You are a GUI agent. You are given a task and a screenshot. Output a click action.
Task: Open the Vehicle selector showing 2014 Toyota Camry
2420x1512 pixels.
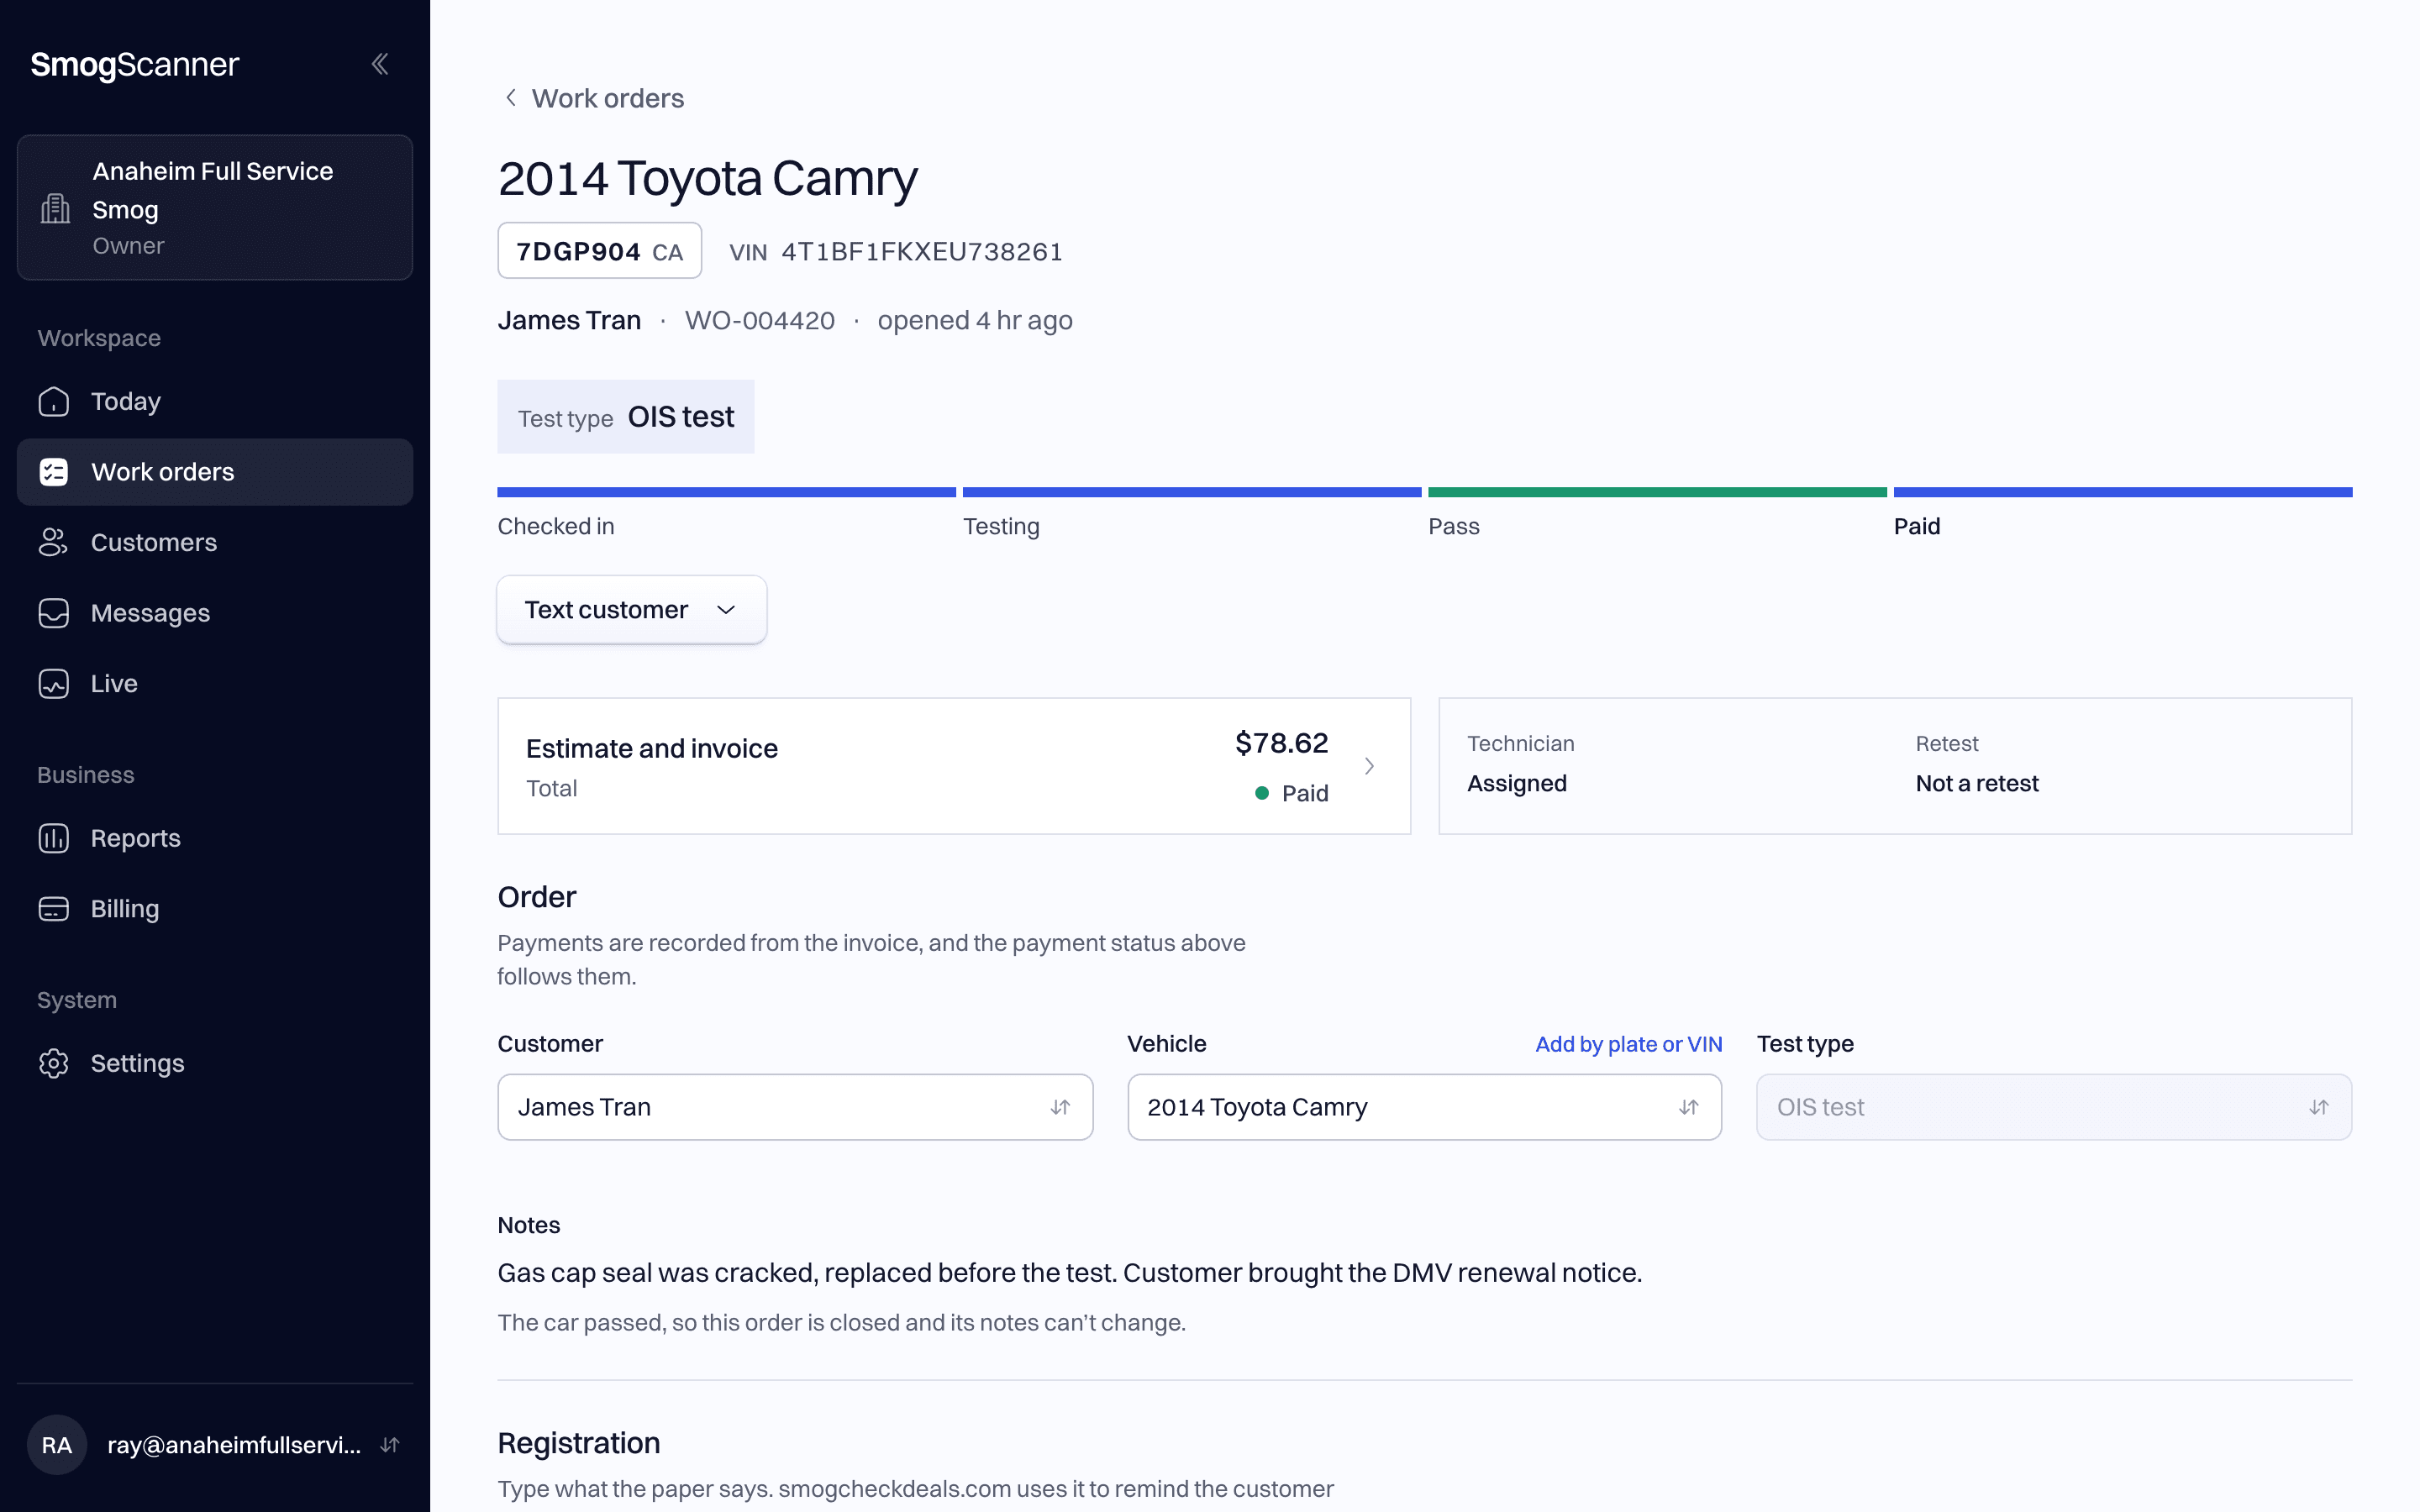tap(1424, 1107)
